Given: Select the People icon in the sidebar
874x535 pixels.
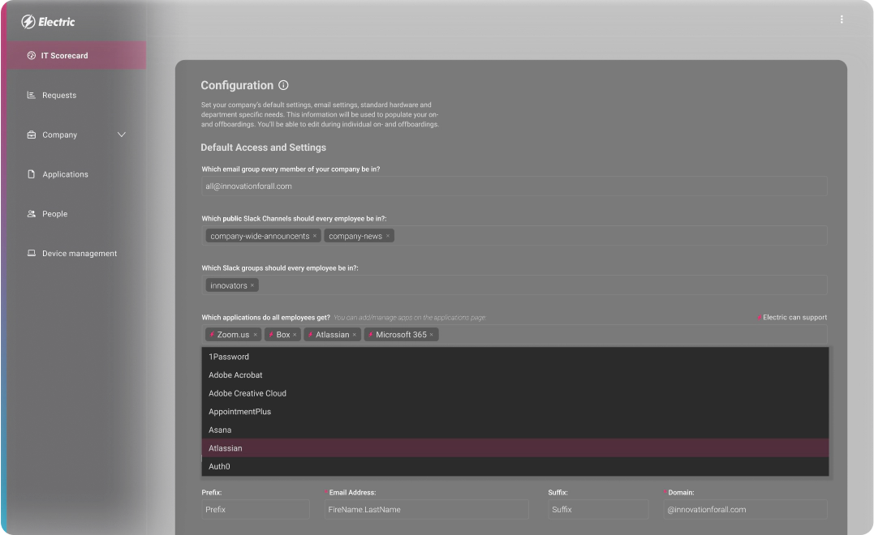Looking at the screenshot, I should [x=29, y=214].
